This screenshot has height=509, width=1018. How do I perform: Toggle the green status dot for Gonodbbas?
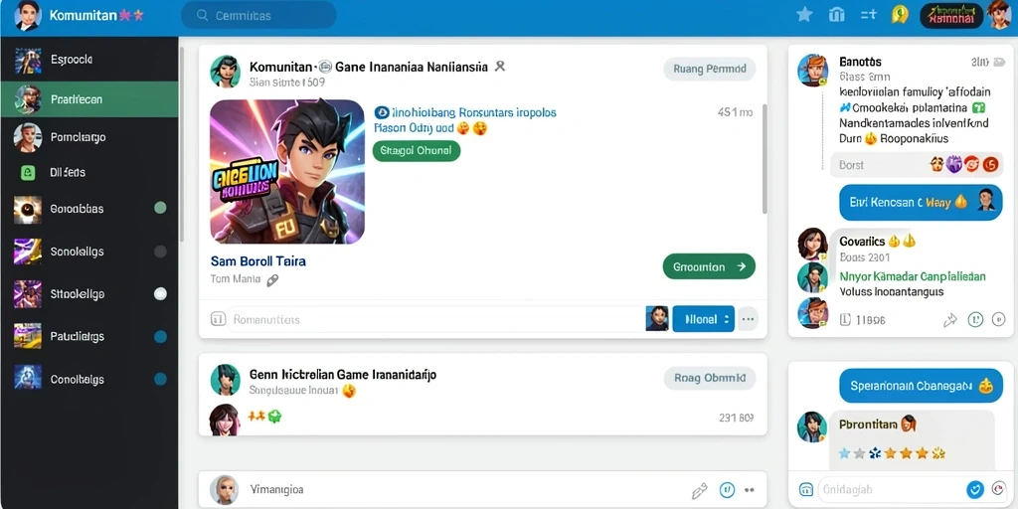(x=160, y=208)
